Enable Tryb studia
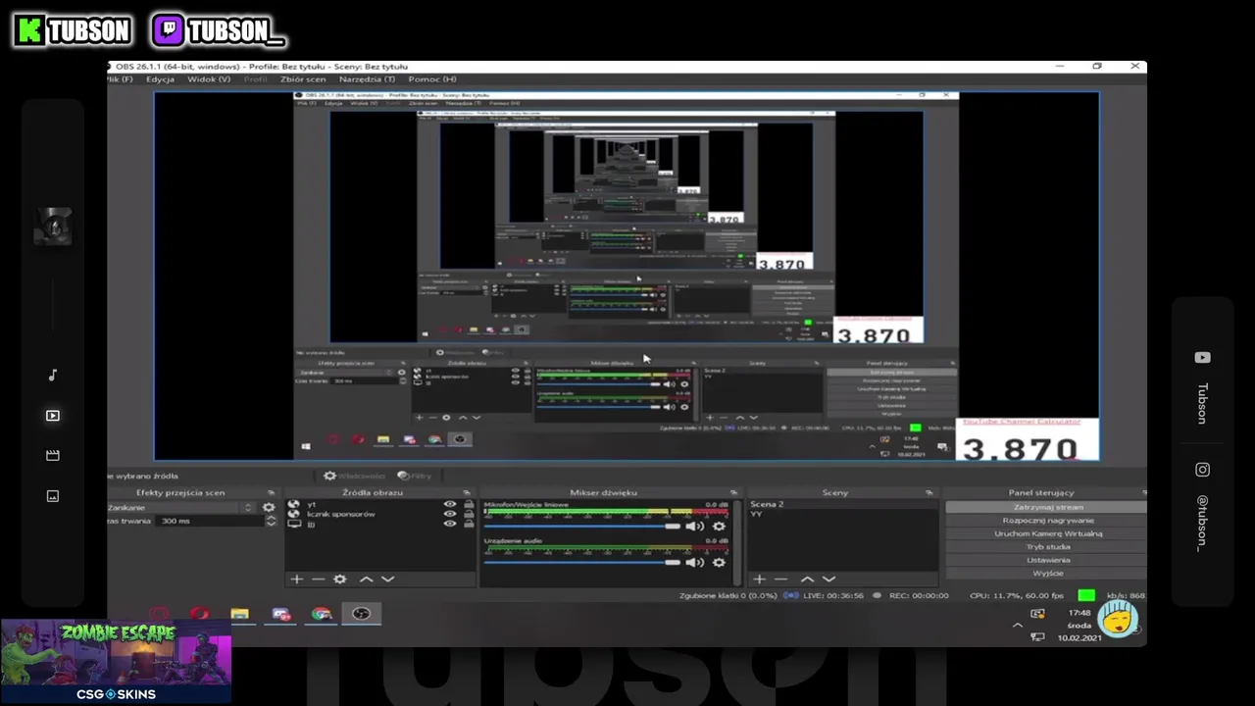 click(x=1048, y=547)
